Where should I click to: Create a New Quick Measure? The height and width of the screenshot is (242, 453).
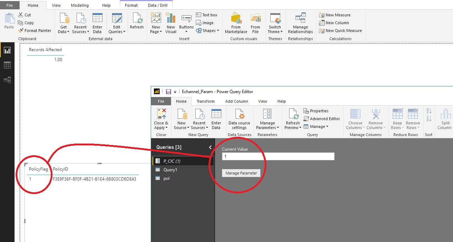pyautogui.click(x=340, y=31)
